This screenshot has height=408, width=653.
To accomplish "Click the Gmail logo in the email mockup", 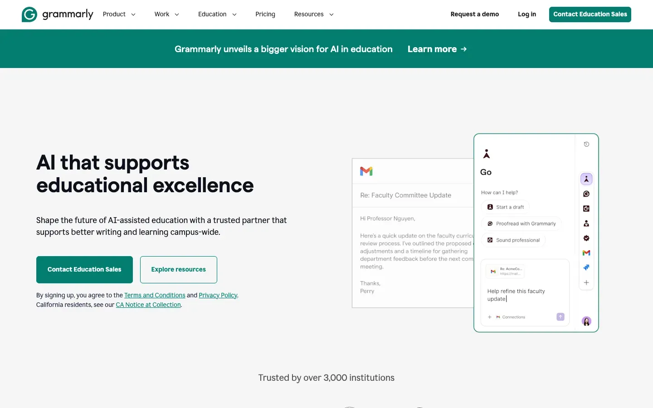I will (x=366, y=171).
